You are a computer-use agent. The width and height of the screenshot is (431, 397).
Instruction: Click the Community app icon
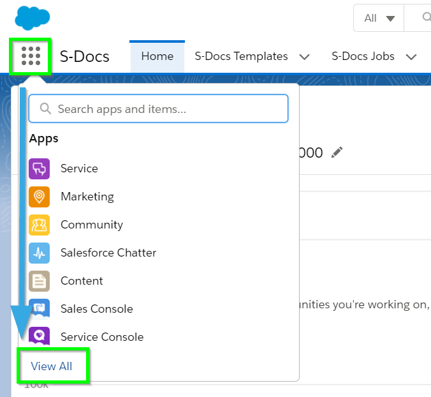(40, 225)
